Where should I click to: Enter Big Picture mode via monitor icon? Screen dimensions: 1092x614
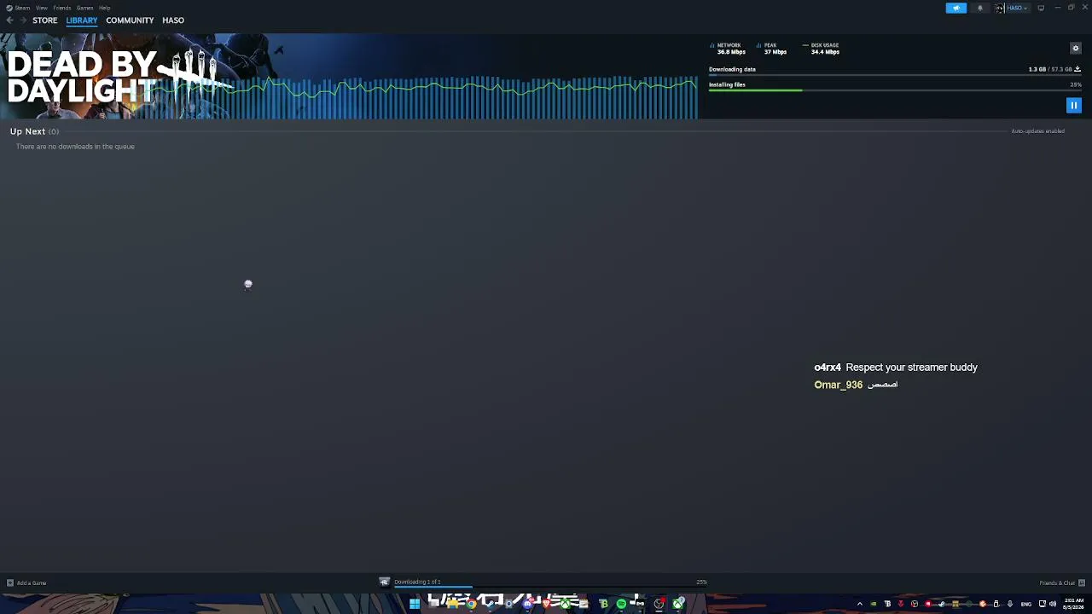(x=1041, y=8)
